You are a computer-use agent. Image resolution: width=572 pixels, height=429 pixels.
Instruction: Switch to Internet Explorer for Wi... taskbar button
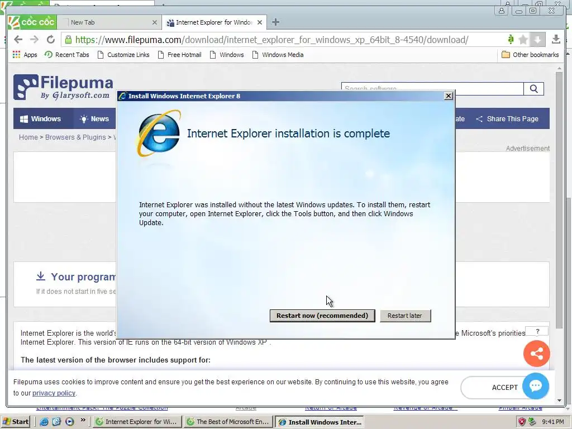(136, 422)
